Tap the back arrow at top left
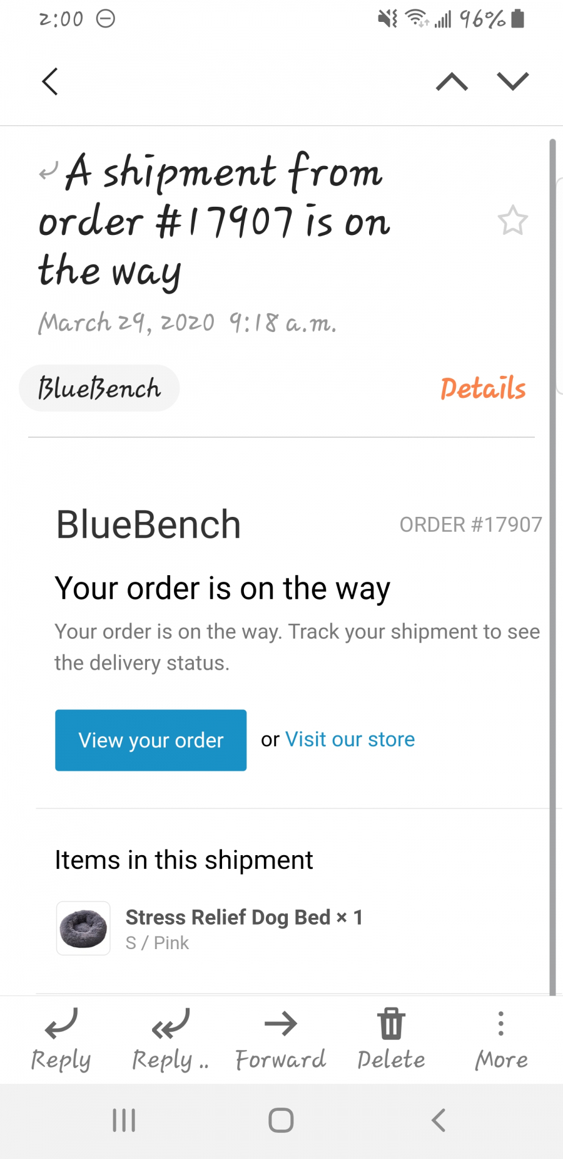 coord(50,81)
